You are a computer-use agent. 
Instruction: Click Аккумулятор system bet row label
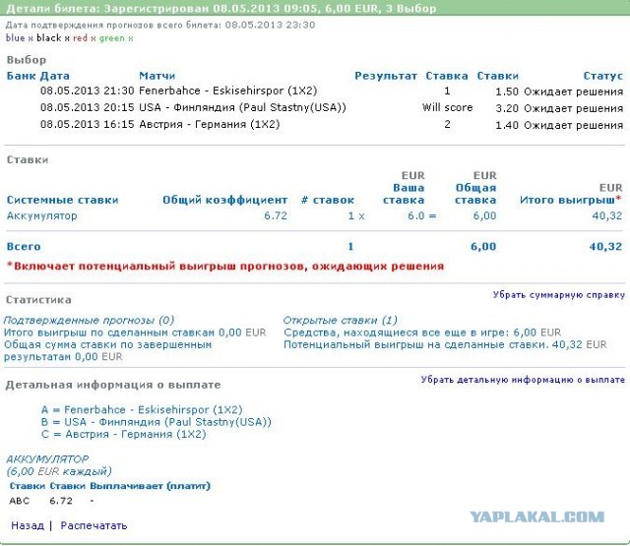tap(41, 216)
